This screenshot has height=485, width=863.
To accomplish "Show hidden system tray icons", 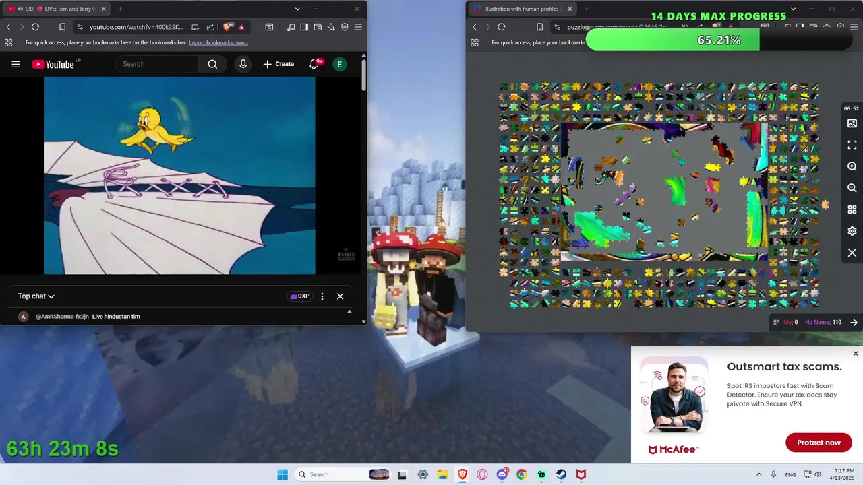I will tap(758, 474).
